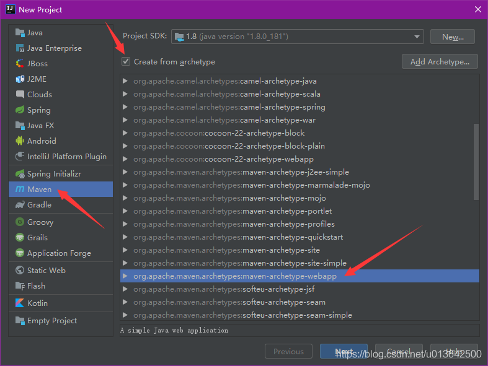Click the IntelliJ logo in title bar
This screenshot has width=488, height=366.
pos(10,9)
